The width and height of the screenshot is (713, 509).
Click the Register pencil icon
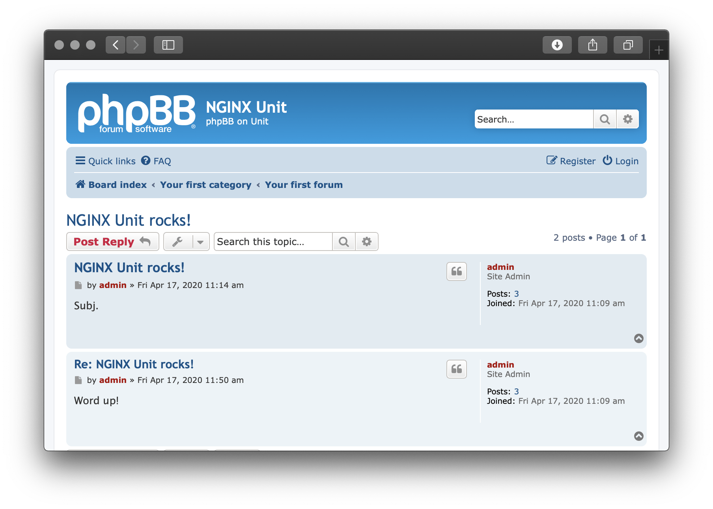(552, 160)
